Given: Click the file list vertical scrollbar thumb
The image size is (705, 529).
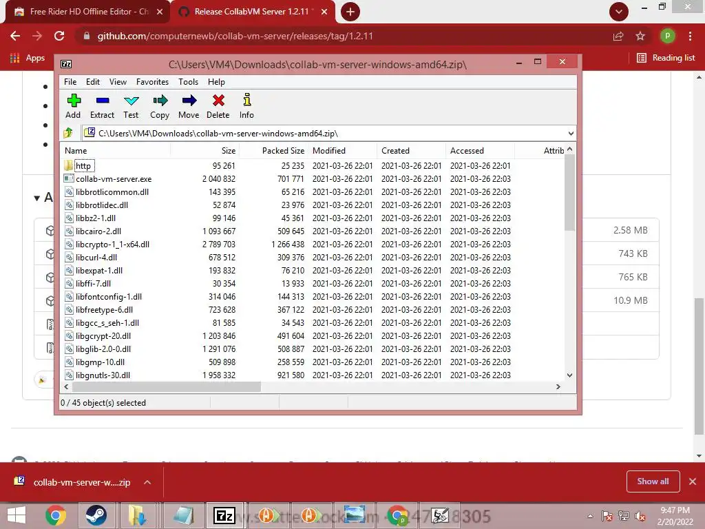Looking at the screenshot, I should 569,193.
